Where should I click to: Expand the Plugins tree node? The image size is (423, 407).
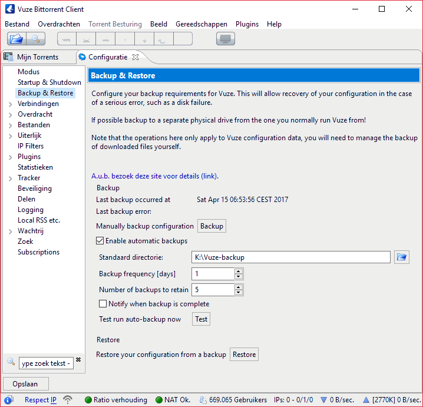tap(11, 157)
